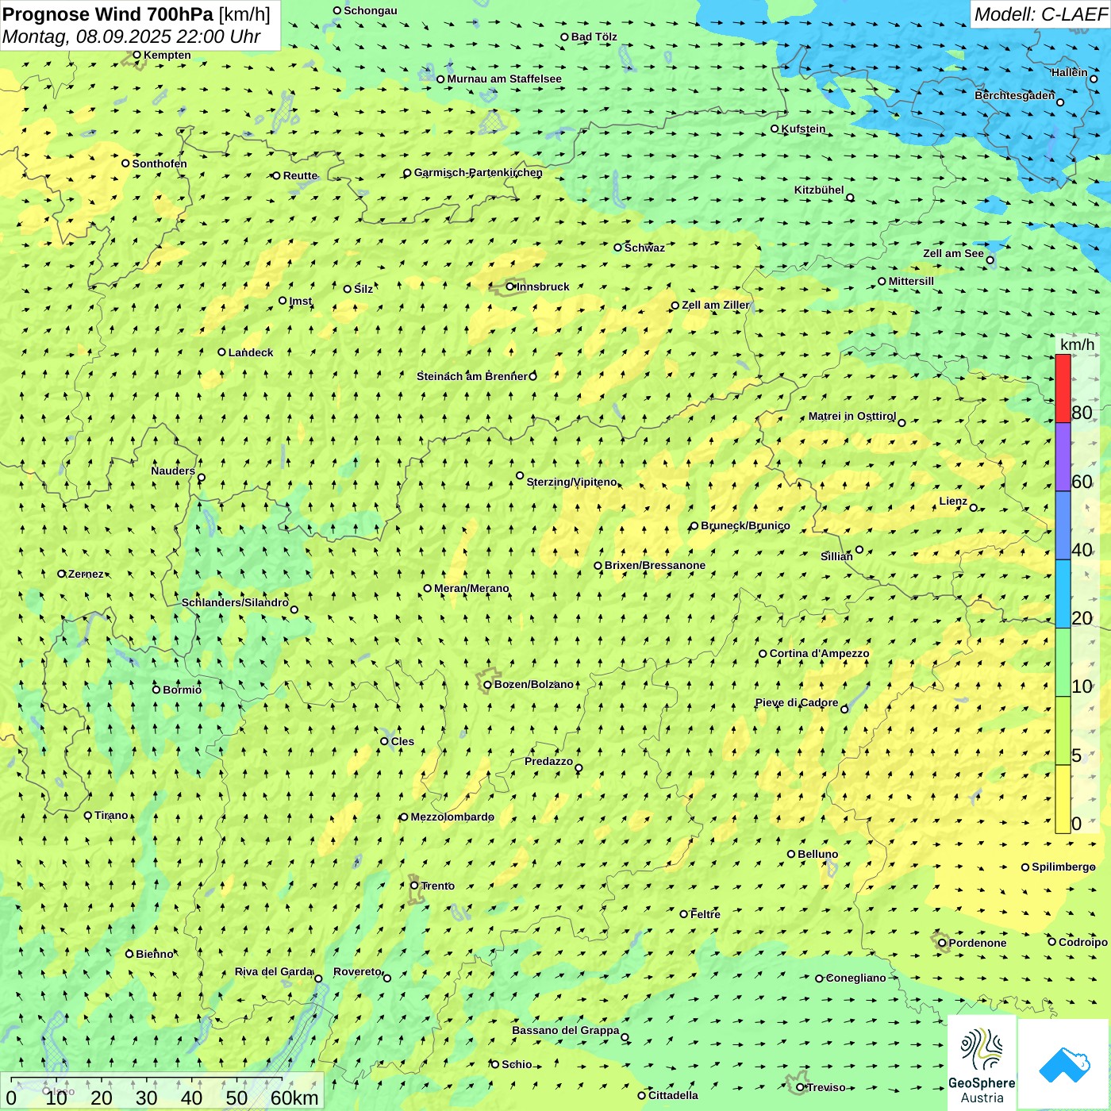
Task: Click the 'Spilimbergo' label
Action: 1063,867
